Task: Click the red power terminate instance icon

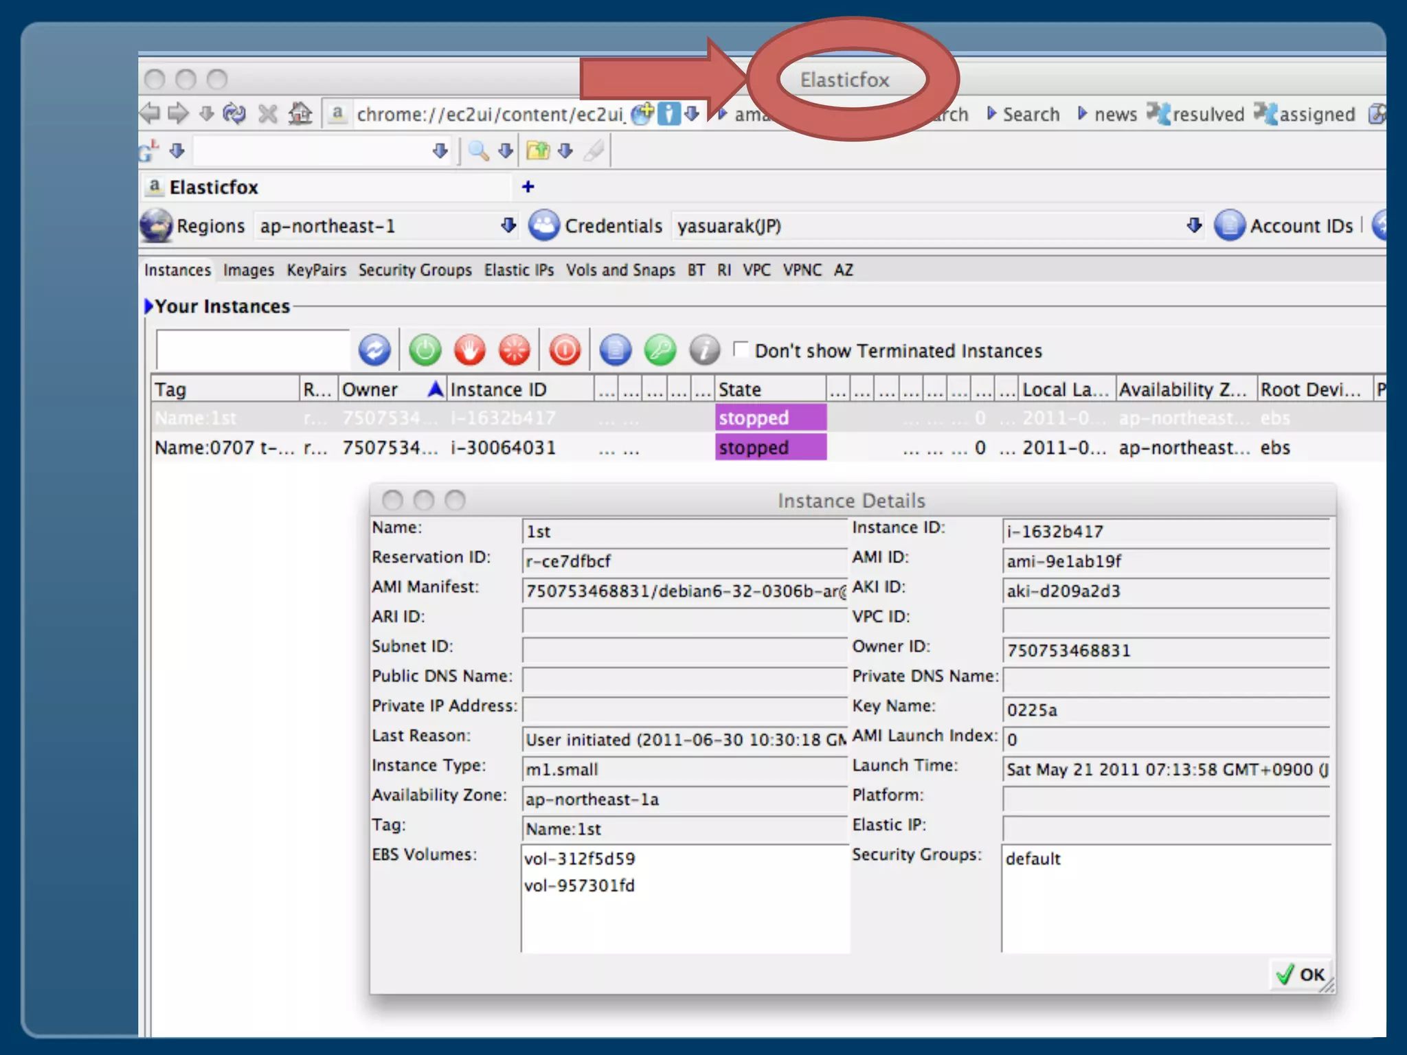Action: click(565, 350)
